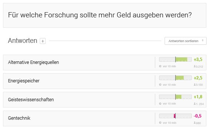Select the Energiespeicher answer
This screenshot has height=133, width=211.
(24, 81)
